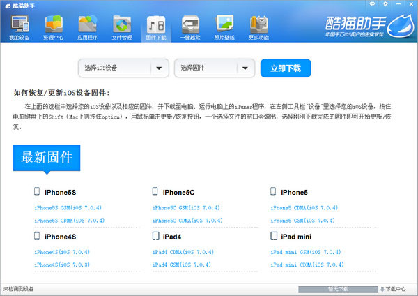Screen dimensions: 418x296
Task: Download iPhone5 GSM(iOS 7.0.4) firmware
Action: click(302, 221)
